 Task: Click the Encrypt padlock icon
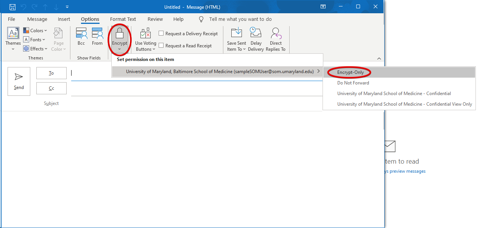tap(120, 33)
